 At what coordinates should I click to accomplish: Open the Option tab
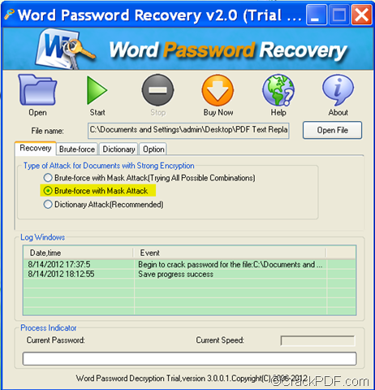(153, 149)
